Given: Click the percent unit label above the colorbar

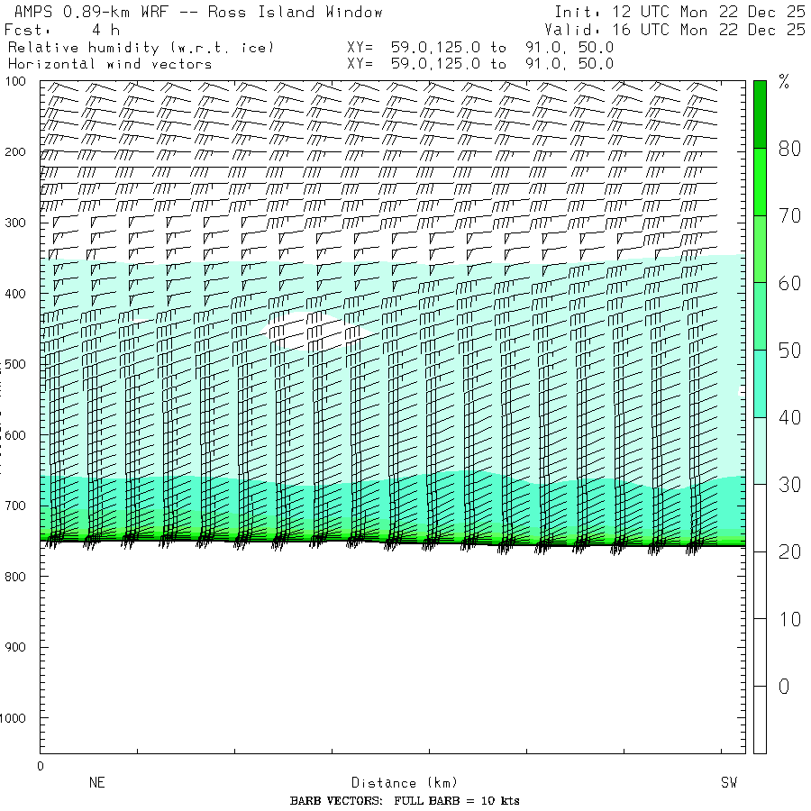Looking at the screenshot, I should 783,84.
